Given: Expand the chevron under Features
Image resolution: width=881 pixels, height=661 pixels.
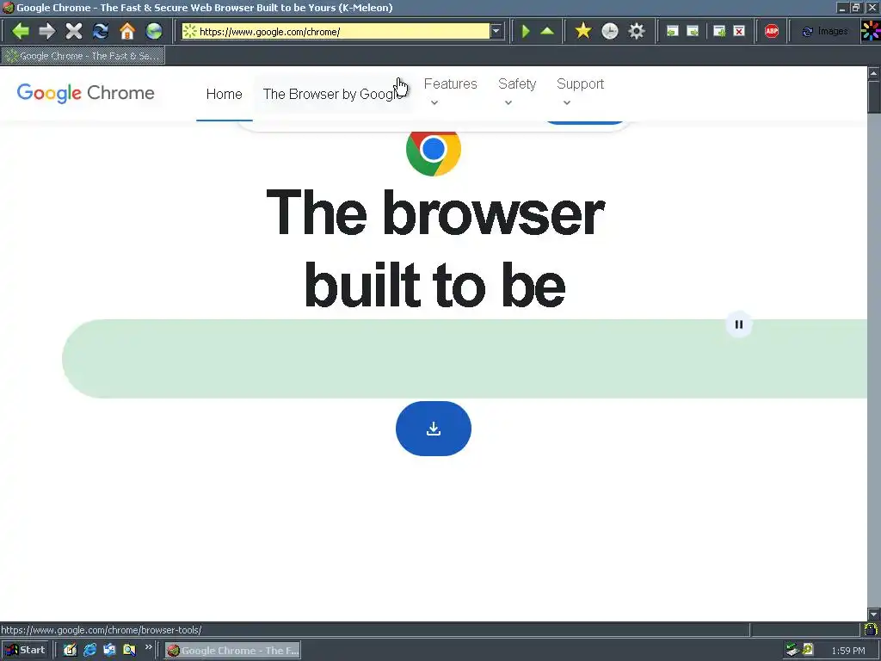Looking at the screenshot, I should [434, 103].
